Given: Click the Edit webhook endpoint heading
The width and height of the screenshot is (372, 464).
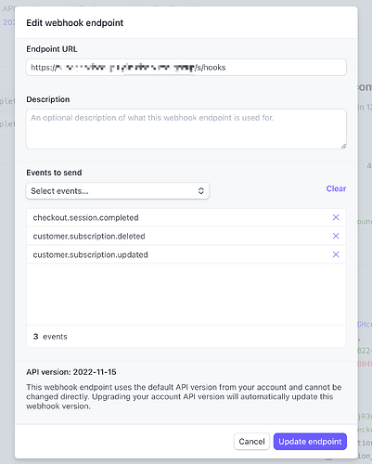Looking at the screenshot, I should pos(75,23).
